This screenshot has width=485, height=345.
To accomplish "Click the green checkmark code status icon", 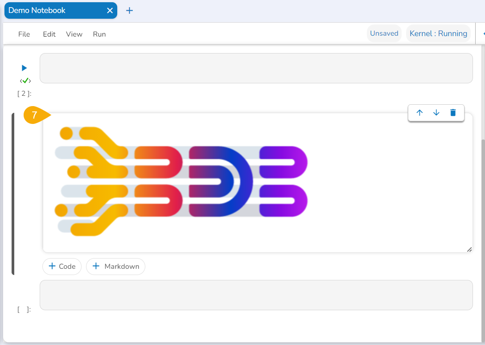I will click(25, 81).
